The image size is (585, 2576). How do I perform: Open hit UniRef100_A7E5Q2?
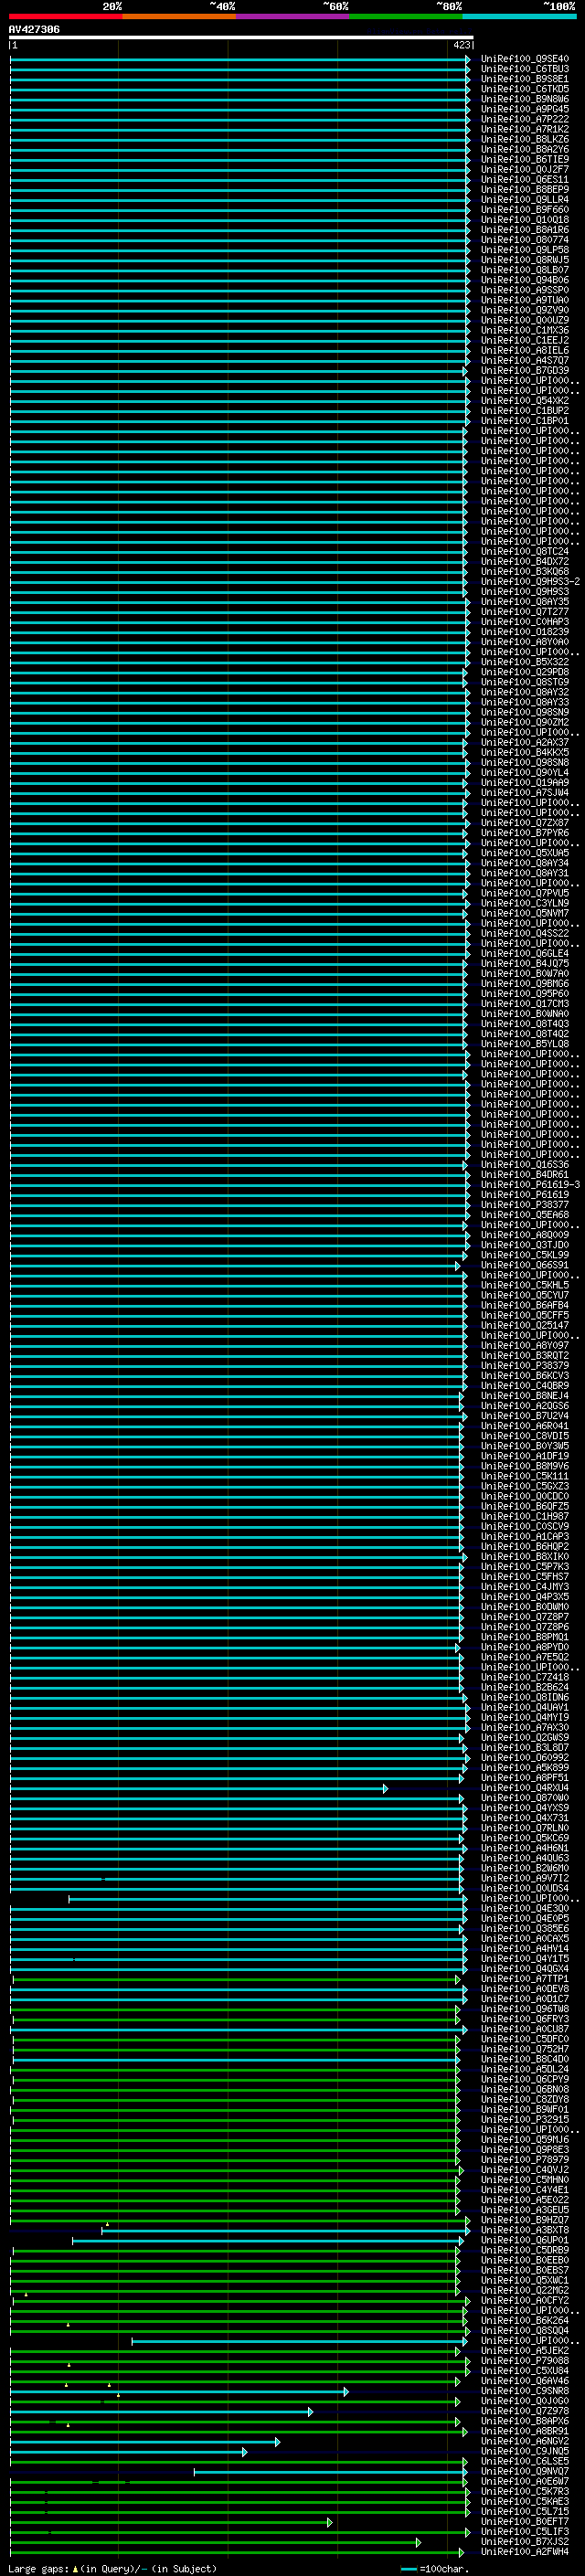(525, 1657)
